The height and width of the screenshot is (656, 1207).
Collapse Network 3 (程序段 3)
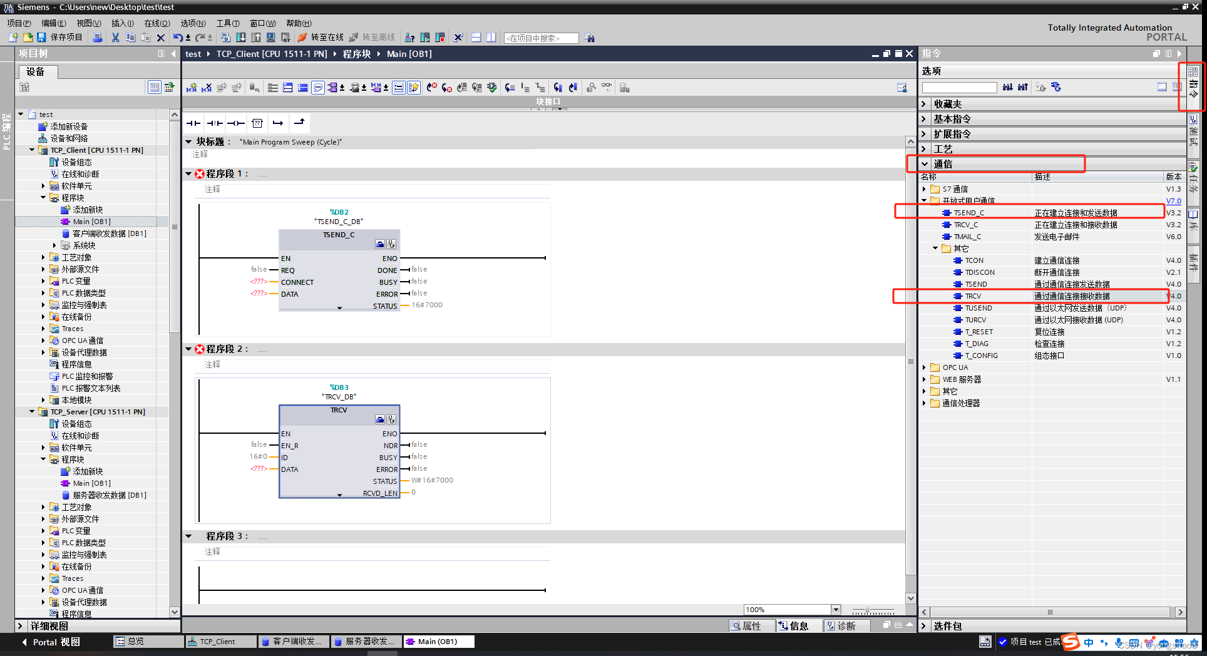(x=188, y=536)
